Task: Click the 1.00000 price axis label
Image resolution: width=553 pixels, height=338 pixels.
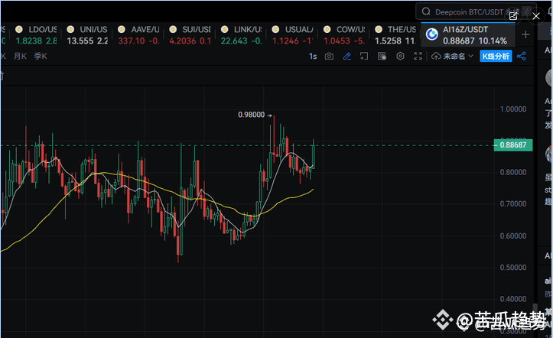Action: click(513, 109)
